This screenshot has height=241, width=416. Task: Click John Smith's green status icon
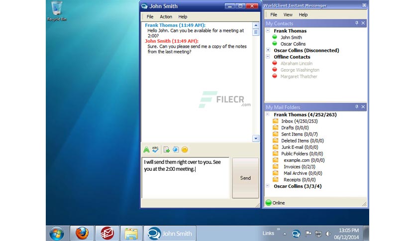pos(275,37)
